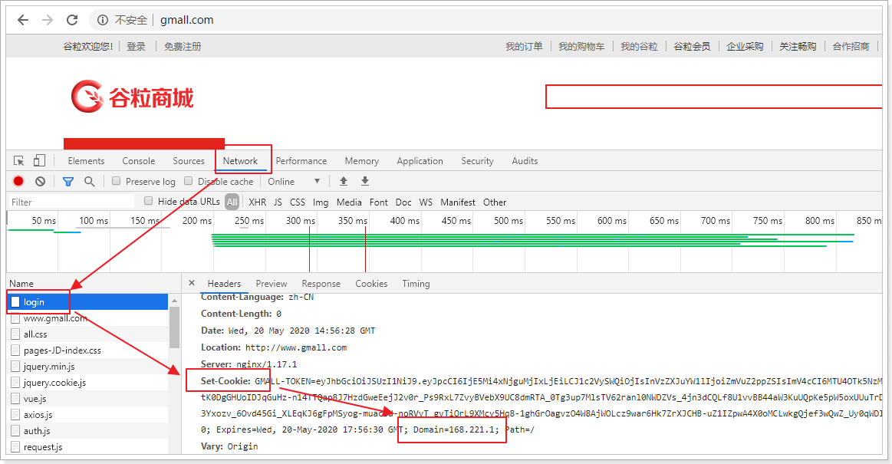This screenshot has width=892, height=464.
Task: Open the Timing detail tab
Action: click(x=416, y=283)
